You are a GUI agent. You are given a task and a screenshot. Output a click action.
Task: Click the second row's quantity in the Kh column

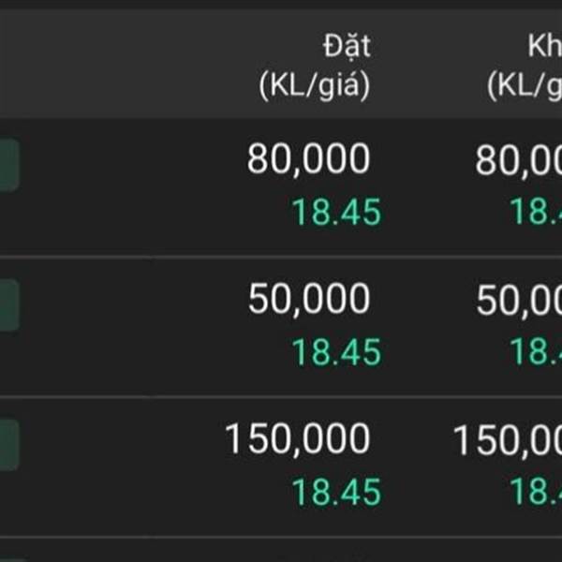(519, 301)
